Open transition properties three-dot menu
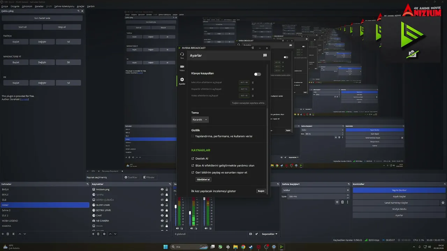The image size is (447, 251). [x=347, y=202]
